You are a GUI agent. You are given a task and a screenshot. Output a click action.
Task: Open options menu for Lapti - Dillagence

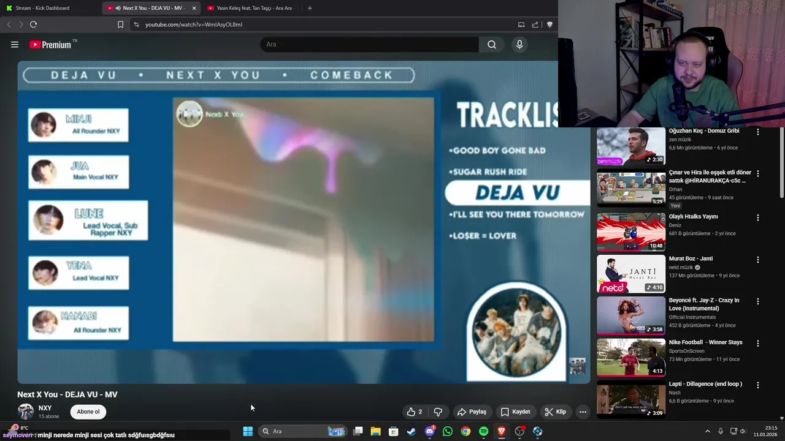[x=758, y=385]
